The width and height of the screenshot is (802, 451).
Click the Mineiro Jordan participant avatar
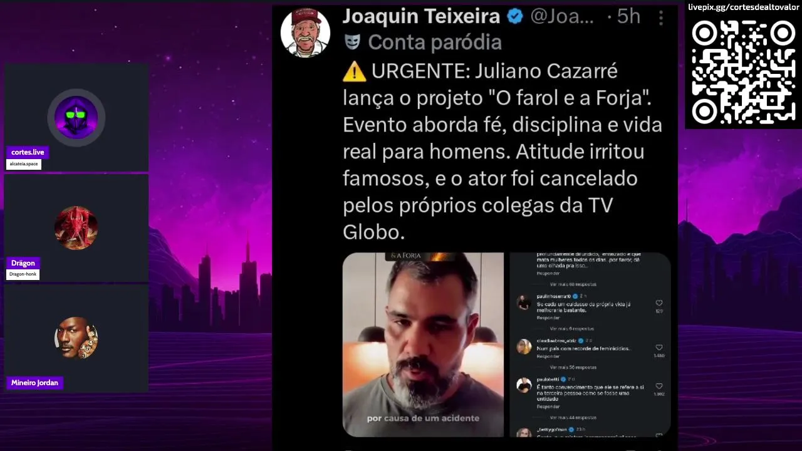pyautogui.click(x=76, y=338)
